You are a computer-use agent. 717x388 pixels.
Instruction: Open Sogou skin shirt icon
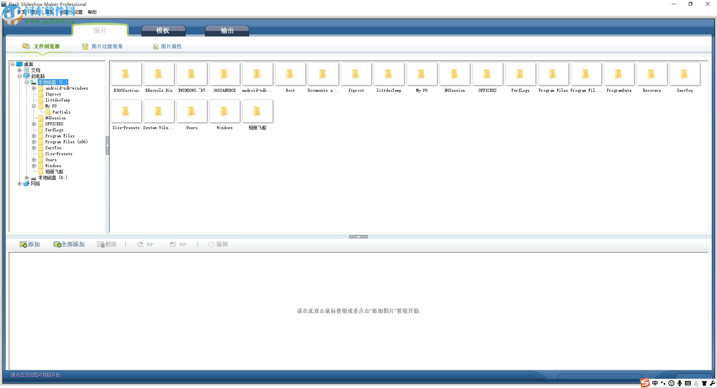pos(704,383)
